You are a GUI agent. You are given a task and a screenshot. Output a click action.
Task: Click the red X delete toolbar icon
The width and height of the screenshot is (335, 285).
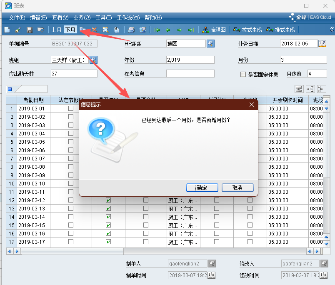point(95,30)
